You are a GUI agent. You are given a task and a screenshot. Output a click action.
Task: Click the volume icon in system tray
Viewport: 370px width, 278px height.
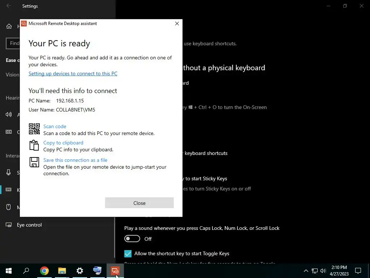pos(323,271)
